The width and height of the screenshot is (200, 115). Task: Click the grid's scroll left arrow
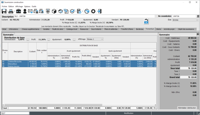coord(3,105)
